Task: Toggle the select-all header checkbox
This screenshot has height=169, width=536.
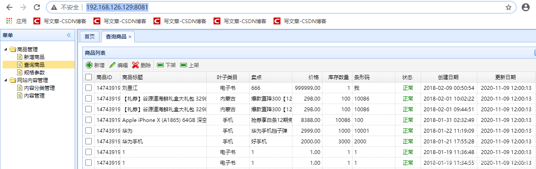Action: [88, 77]
